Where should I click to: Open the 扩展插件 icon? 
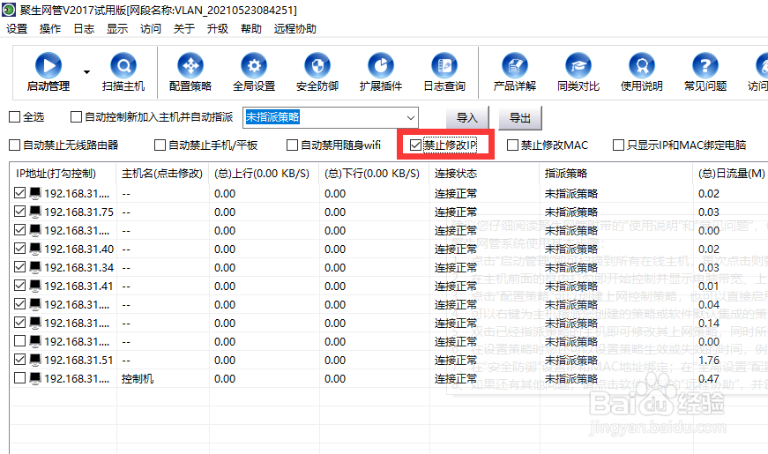click(381, 65)
